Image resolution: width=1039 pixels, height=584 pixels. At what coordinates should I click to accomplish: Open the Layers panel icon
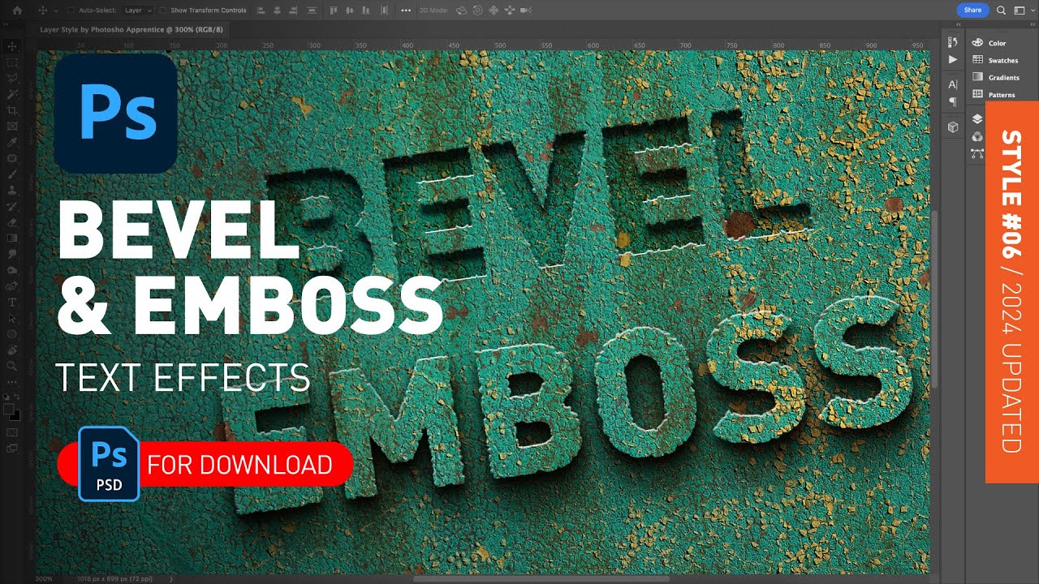[x=977, y=119]
